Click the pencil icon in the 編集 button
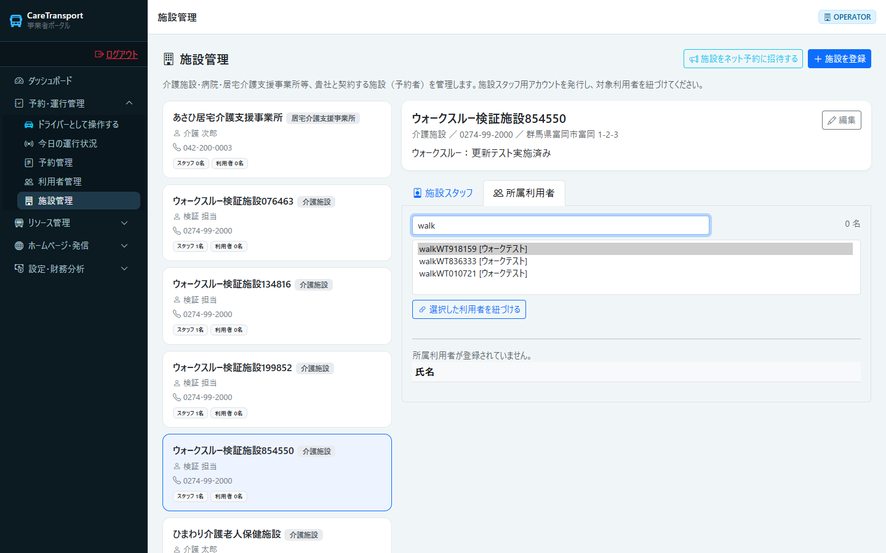The image size is (886, 553). (x=832, y=120)
